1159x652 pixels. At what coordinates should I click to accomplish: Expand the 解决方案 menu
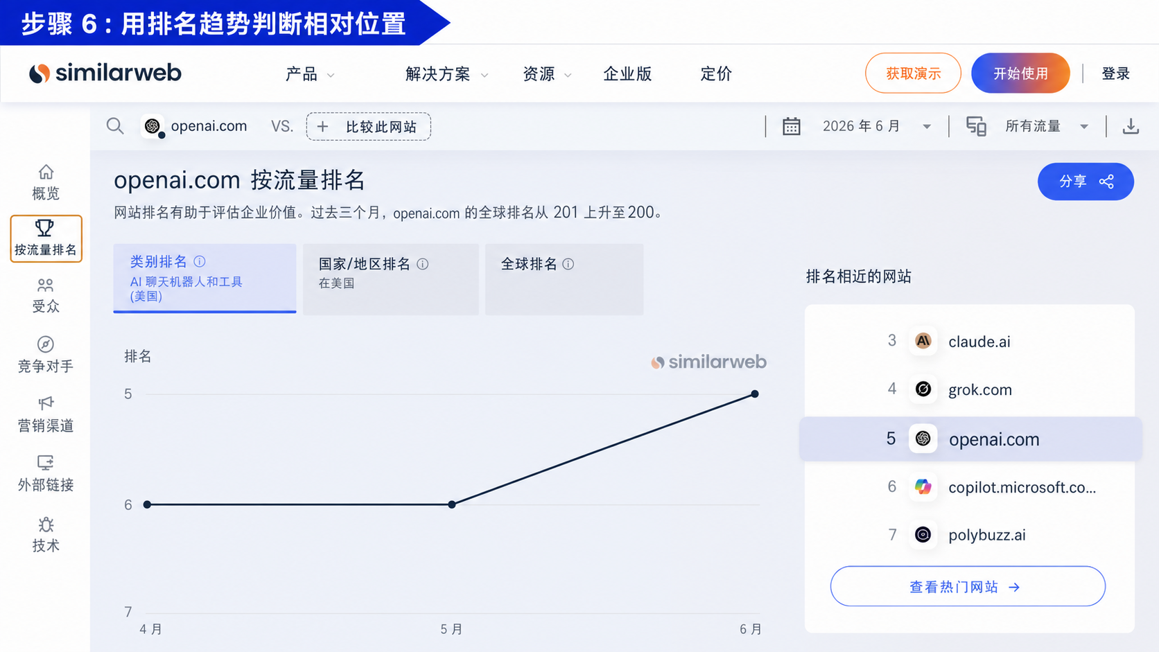point(446,74)
